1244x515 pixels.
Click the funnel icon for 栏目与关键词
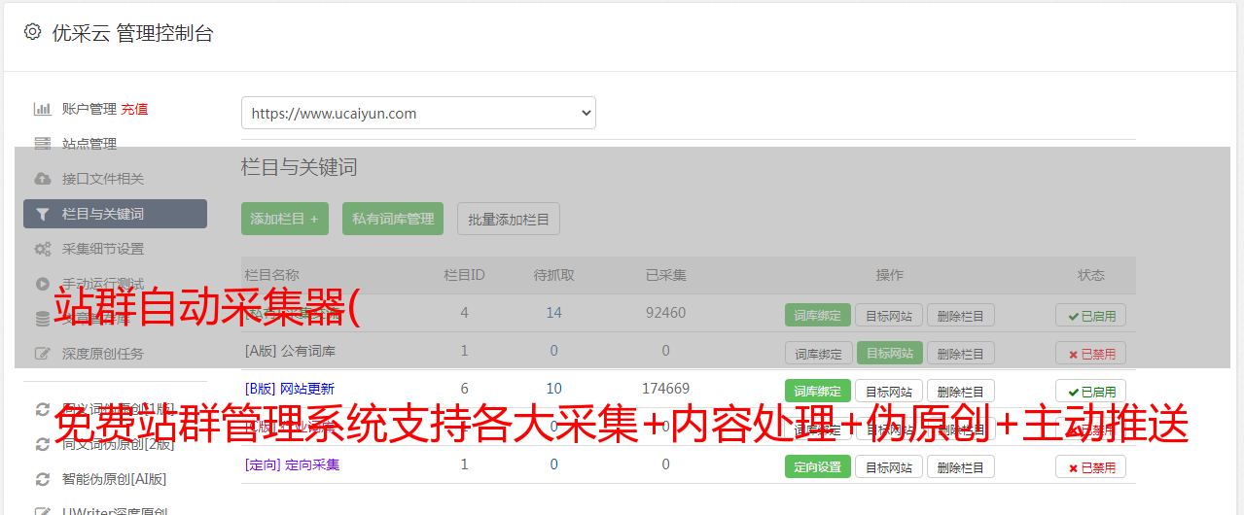(42, 214)
